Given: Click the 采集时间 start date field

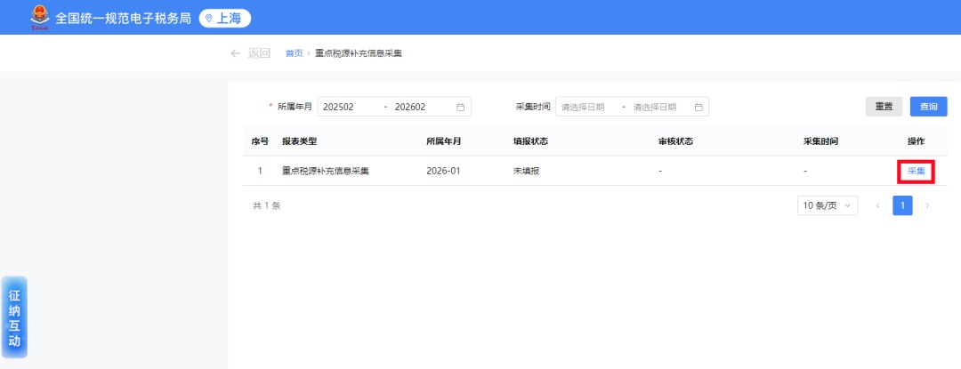Looking at the screenshot, I should pyautogui.click(x=586, y=107).
